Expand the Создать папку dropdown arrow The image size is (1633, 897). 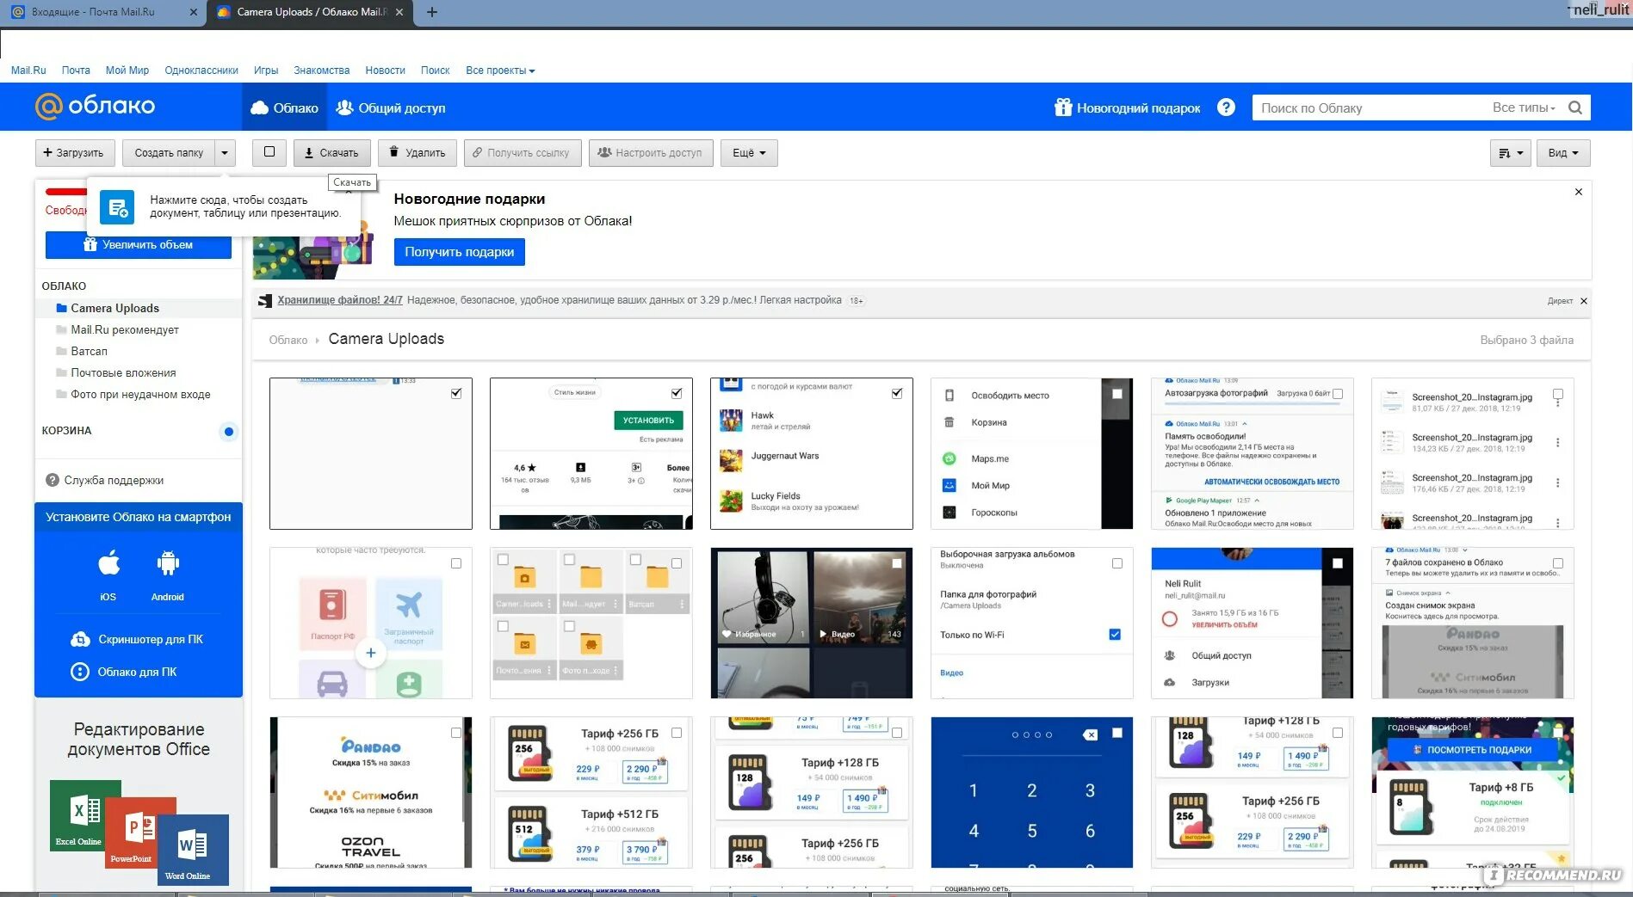(x=225, y=153)
